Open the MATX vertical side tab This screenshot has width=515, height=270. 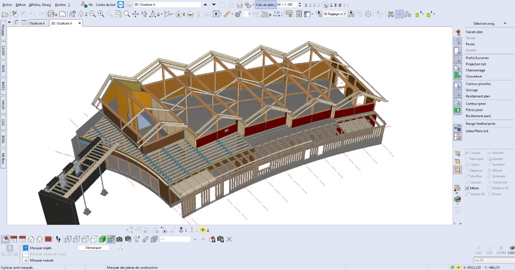click(x=4, y=86)
